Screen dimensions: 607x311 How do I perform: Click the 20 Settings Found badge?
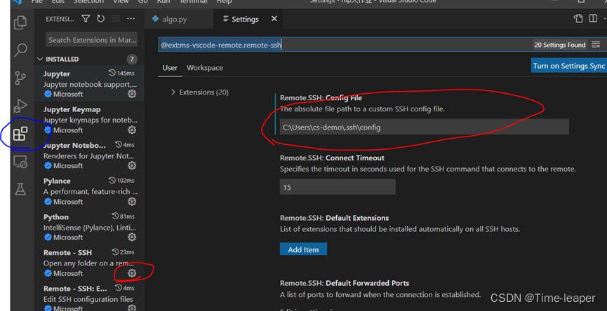(560, 45)
